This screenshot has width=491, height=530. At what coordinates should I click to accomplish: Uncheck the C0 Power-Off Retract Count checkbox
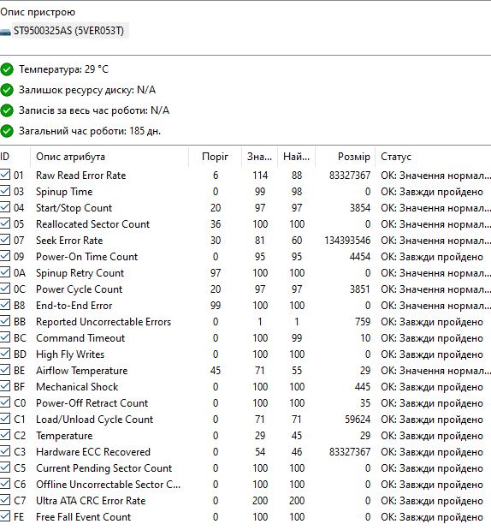tap(5, 402)
